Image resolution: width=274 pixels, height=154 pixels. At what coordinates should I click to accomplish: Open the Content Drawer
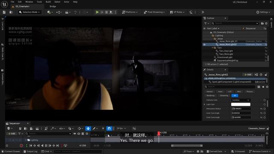coord(11,151)
